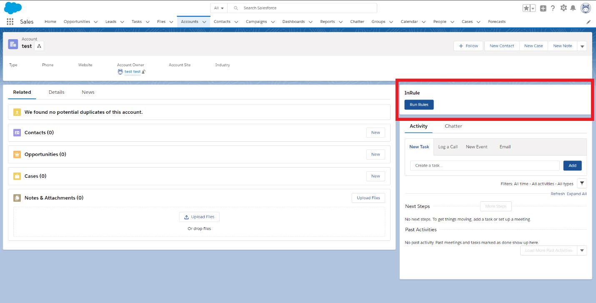Open the Notifications bell icon
This screenshot has height=303, width=596.
pos(573,8)
